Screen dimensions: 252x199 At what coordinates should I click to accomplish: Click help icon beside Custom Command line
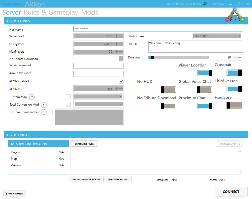(x=44, y=112)
